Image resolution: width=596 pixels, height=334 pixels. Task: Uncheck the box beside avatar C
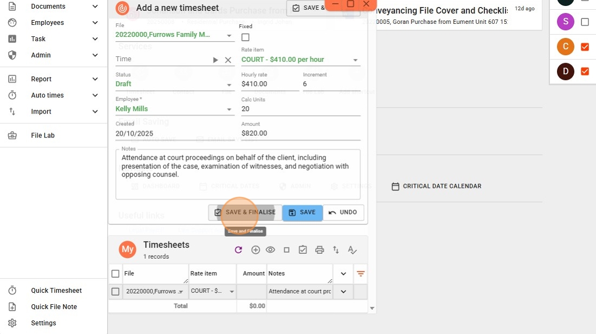pyautogui.click(x=585, y=47)
